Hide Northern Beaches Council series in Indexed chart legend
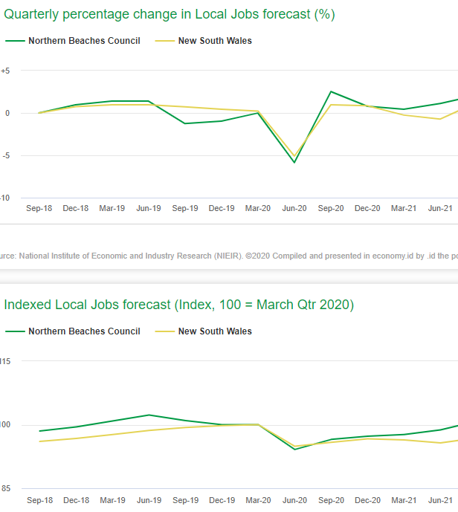 click(83, 331)
